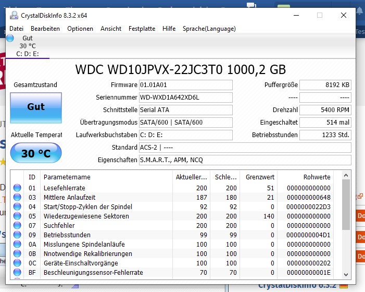This screenshot has height=292, width=365.
Task: Select the Geräte-Einschaltvorgänge parameter name
Action: (81, 263)
